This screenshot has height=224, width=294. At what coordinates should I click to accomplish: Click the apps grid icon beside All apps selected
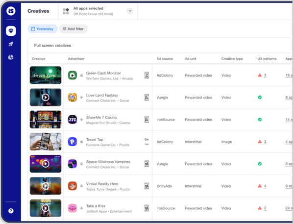pos(66,11)
